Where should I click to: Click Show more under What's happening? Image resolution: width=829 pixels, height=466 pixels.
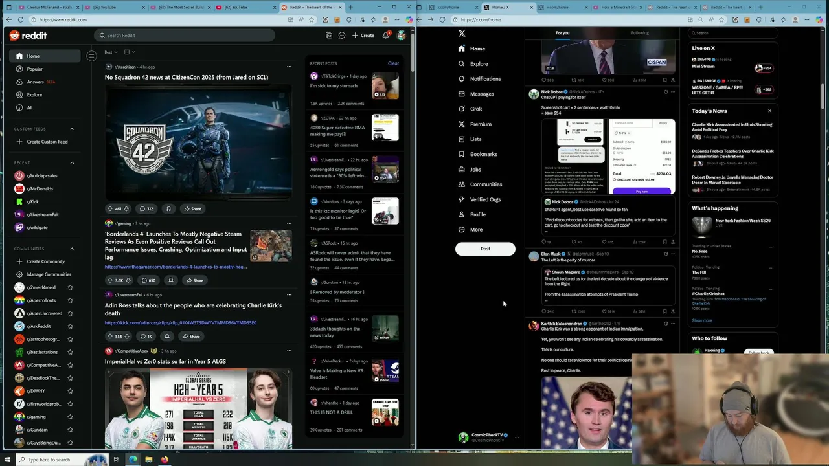702,320
